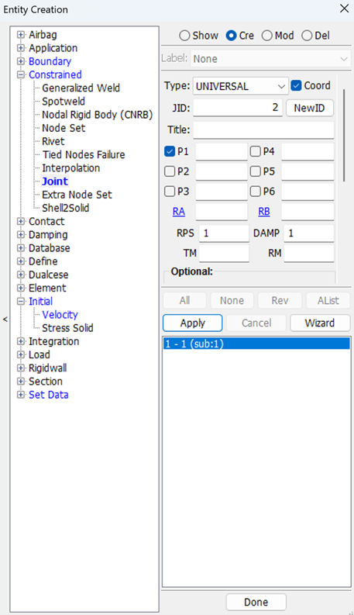354x615 pixels.
Task: Click the RA link
Action: pyautogui.click(x=179, y=212)
